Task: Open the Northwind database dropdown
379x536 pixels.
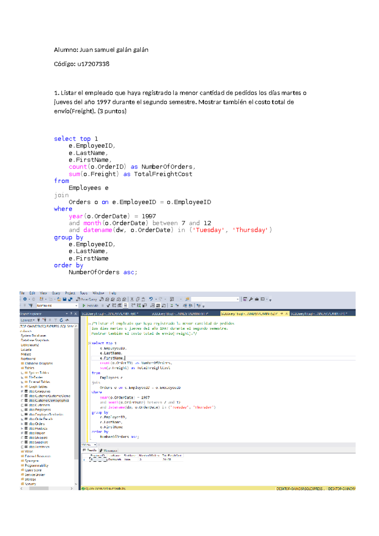Action: 76,306
